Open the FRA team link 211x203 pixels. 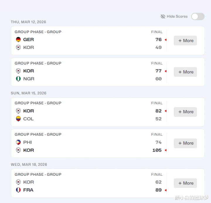[28, 190]
